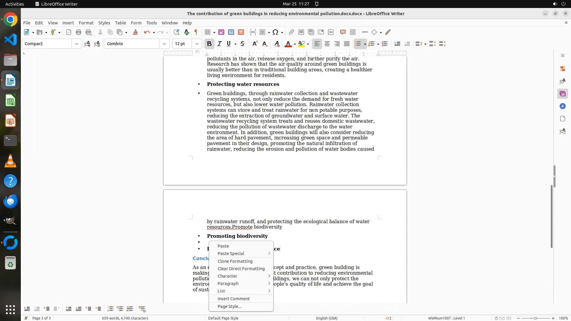Toggle Bold formatting button
Screen dimensions: 571x321
(x=209, y=44)
